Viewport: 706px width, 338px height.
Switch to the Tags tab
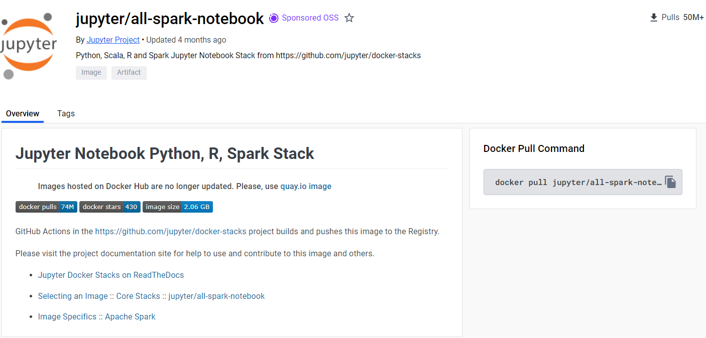(66, 113)
